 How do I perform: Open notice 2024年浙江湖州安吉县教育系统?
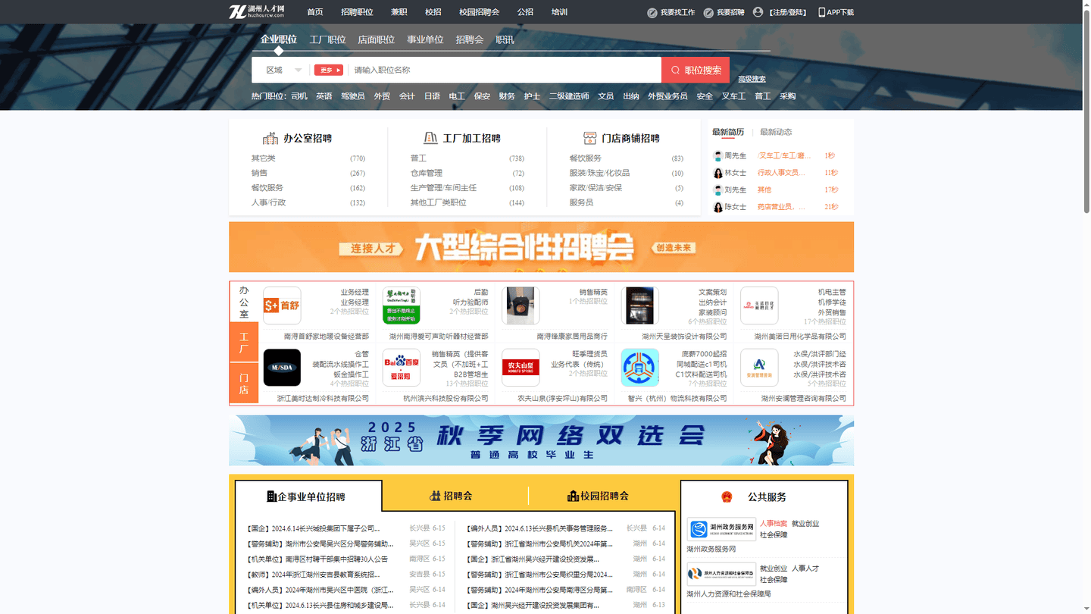[313, 575]
